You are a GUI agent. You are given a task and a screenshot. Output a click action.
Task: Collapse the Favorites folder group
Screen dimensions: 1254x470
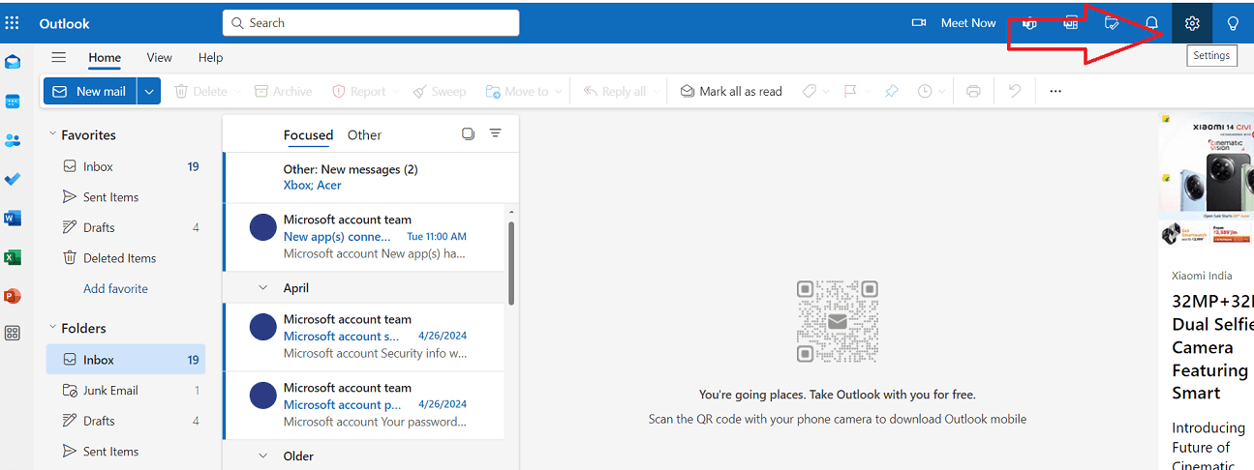point(51,135)
